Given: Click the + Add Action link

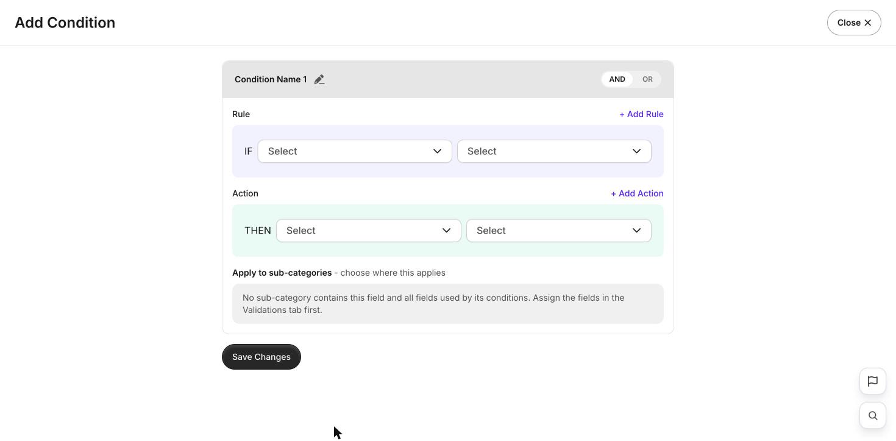Looking at the screenshot, I should (637, 193).
